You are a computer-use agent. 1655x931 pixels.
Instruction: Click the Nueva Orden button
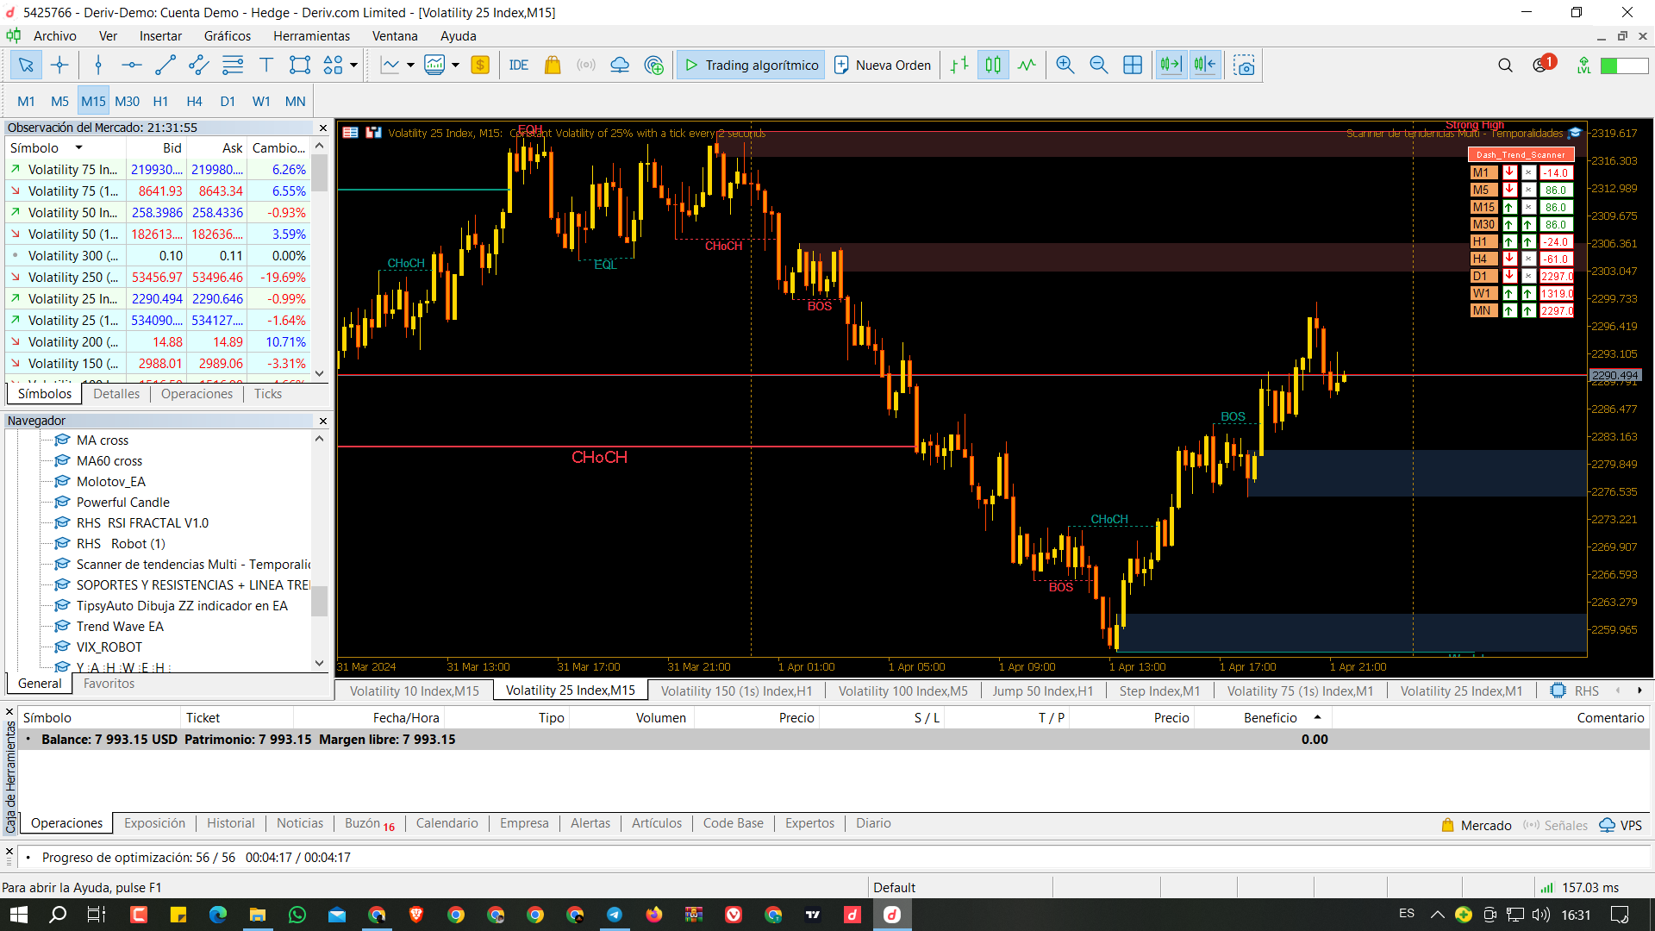(883, 66)
